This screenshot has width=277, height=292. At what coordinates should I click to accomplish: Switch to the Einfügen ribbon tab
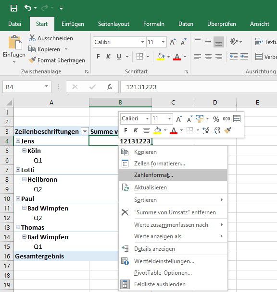[73, 24]
